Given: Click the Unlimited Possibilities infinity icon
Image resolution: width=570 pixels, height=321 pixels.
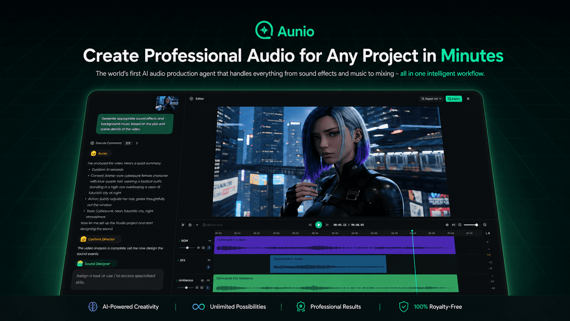Looking at the screenshot, I should click(x=199, y=307).
